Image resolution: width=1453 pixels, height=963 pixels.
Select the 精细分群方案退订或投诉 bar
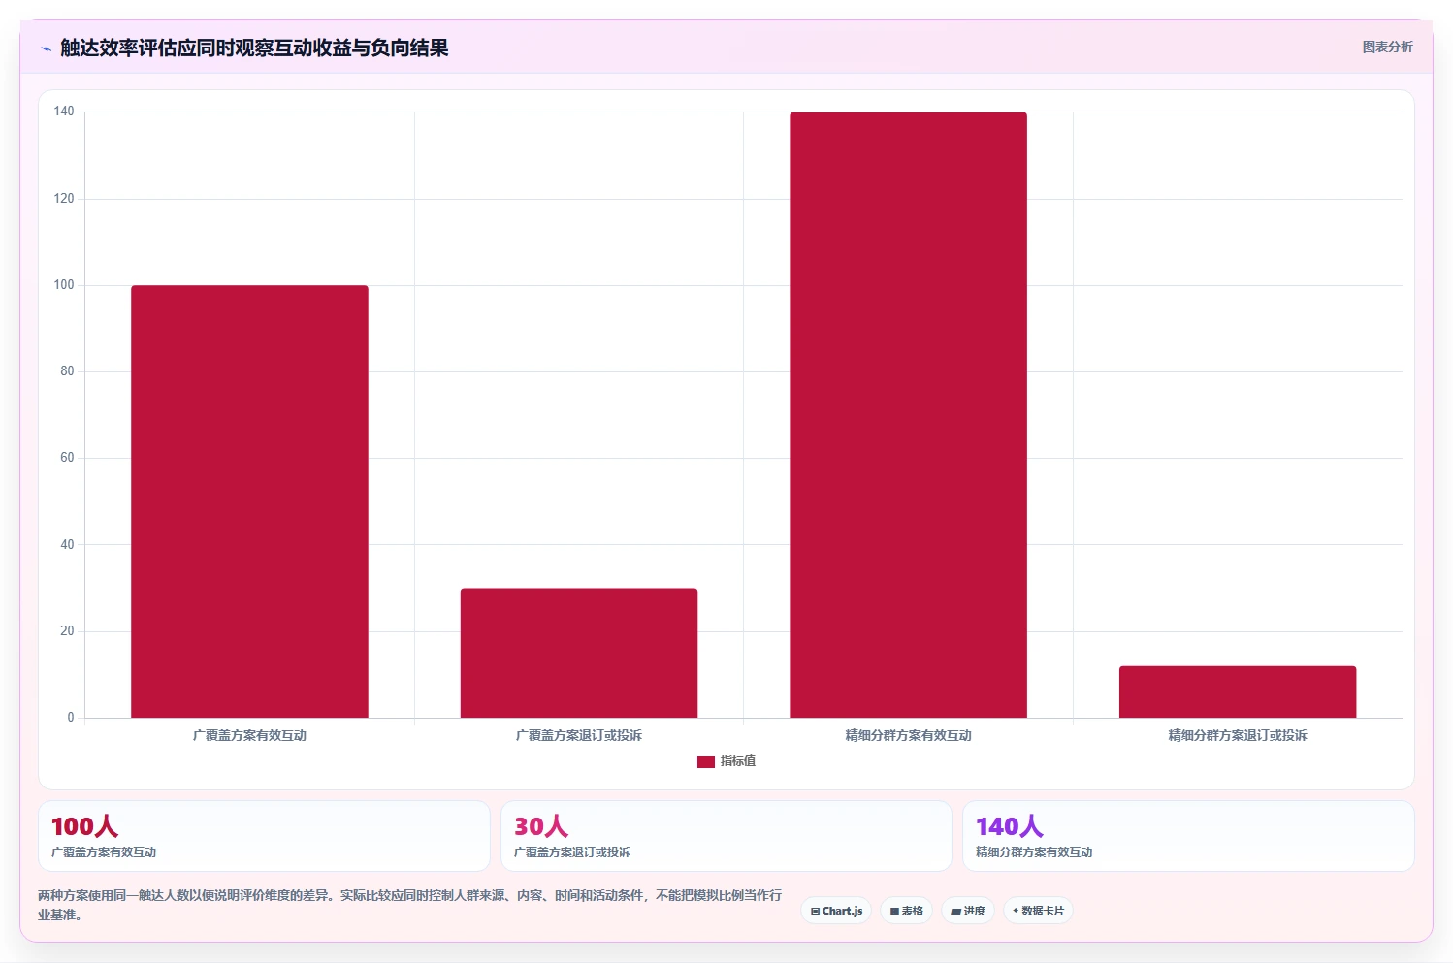[x=1238, y=692]
